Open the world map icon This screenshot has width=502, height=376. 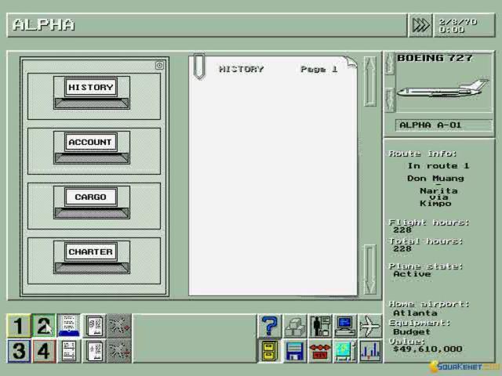tap(345, 351)
